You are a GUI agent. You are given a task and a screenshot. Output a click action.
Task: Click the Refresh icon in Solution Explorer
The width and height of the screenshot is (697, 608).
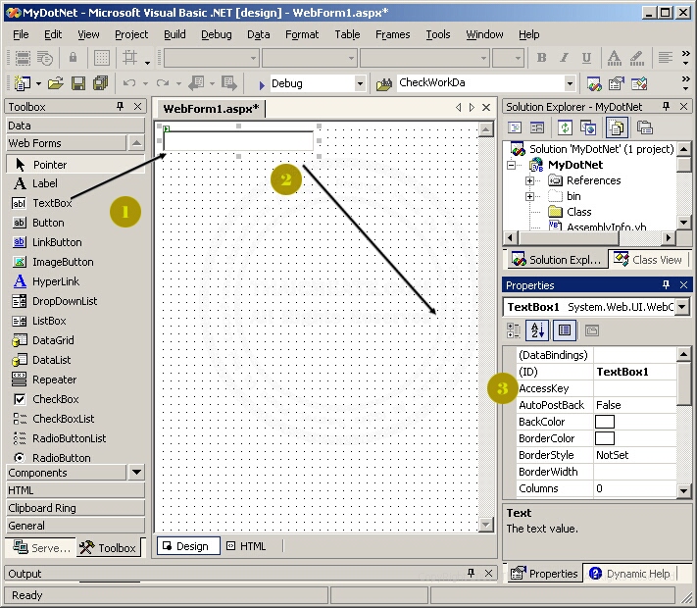pos(565,128)
